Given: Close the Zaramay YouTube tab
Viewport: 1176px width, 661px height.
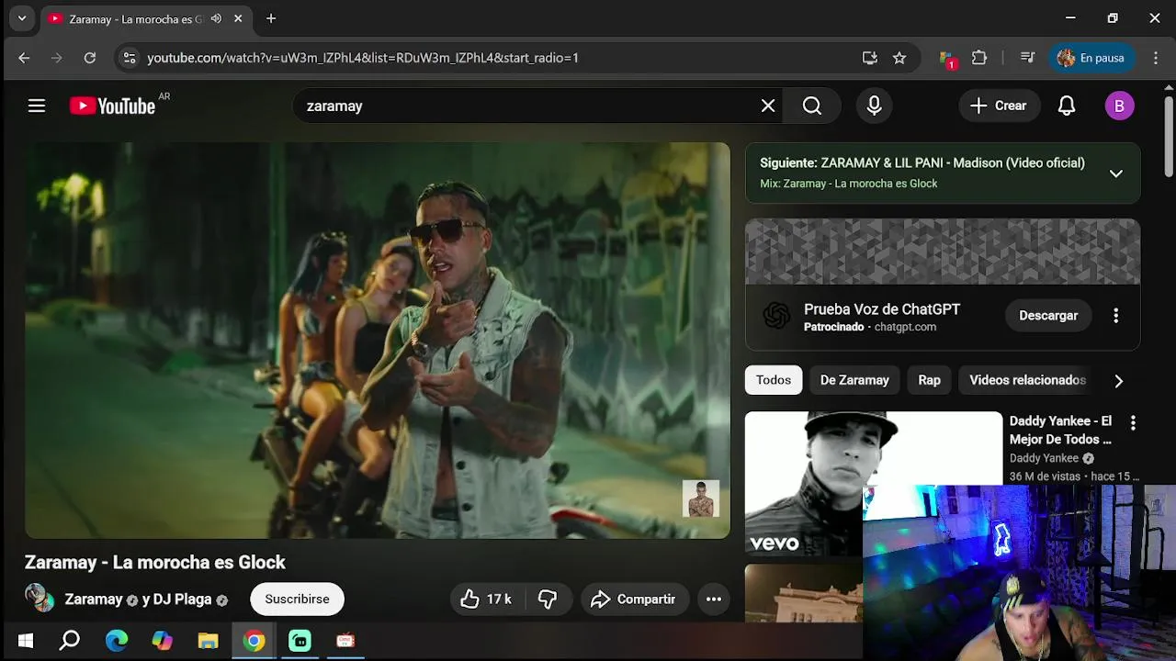Looking at the screenshot, I should 238,18.
